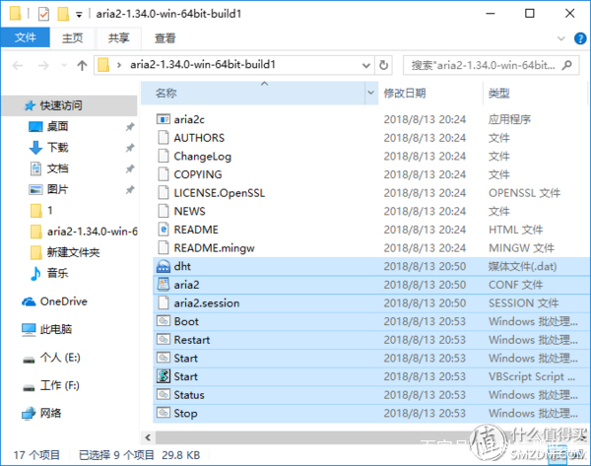Open recent locations dropdown arrow
591x466 pixels.
pos(64,66)
